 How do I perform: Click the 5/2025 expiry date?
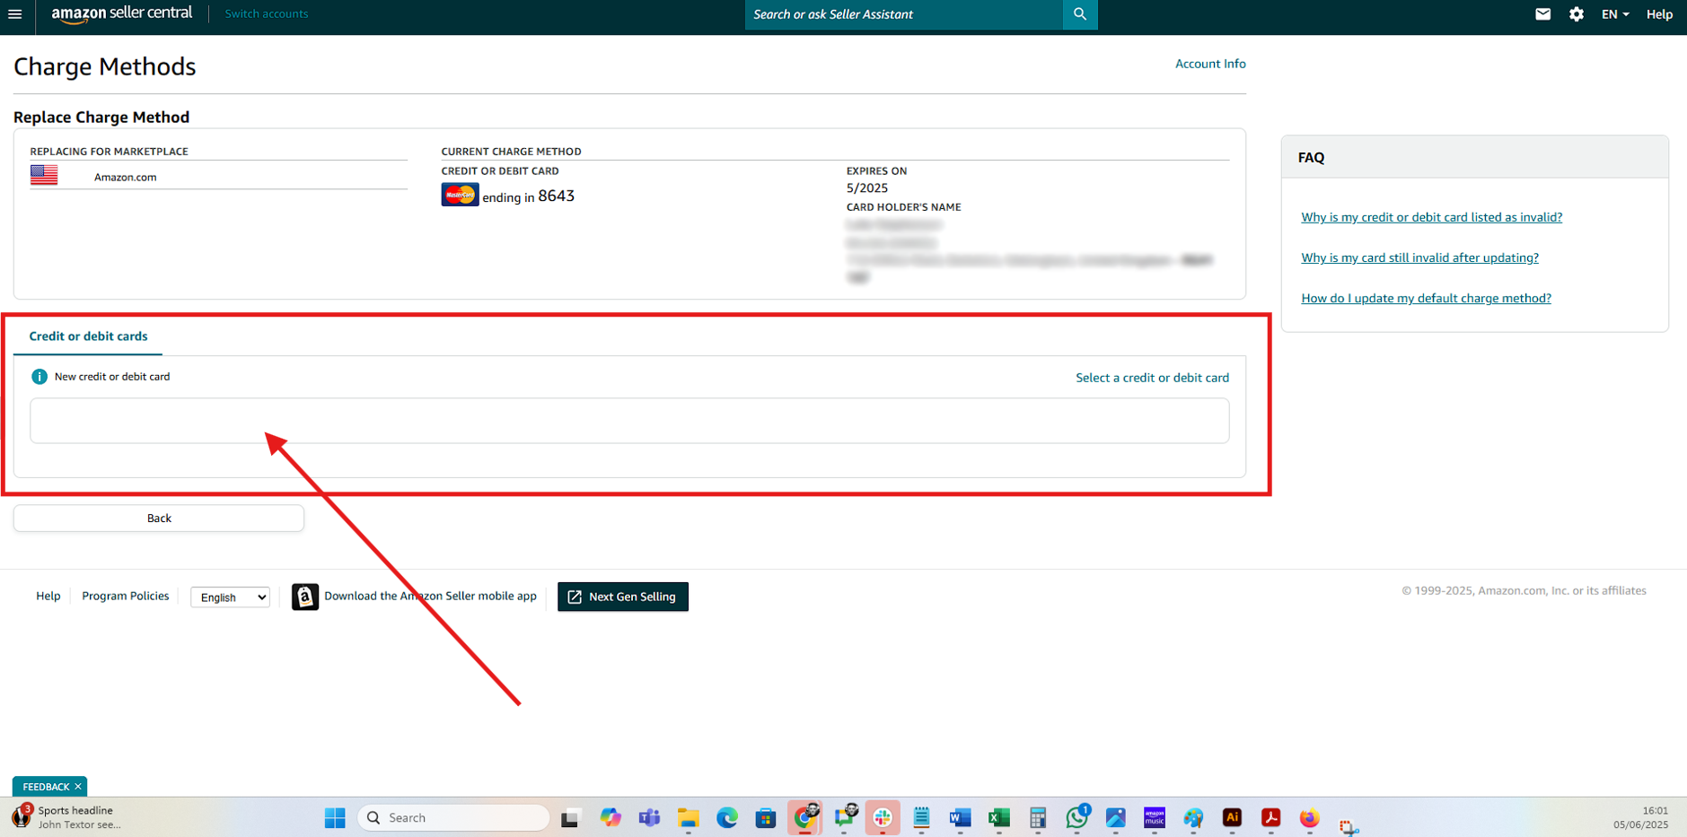(867, 188)
